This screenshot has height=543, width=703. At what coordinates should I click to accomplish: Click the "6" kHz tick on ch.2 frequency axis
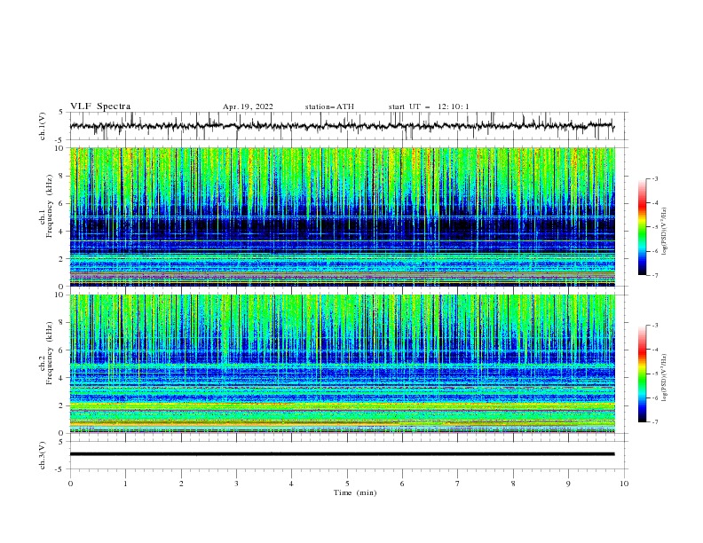coord(61,350)
